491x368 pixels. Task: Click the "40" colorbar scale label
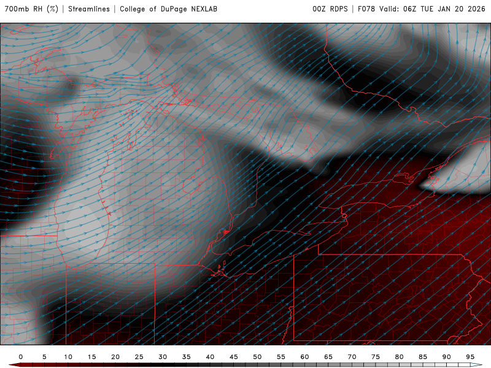coord(210,357)
